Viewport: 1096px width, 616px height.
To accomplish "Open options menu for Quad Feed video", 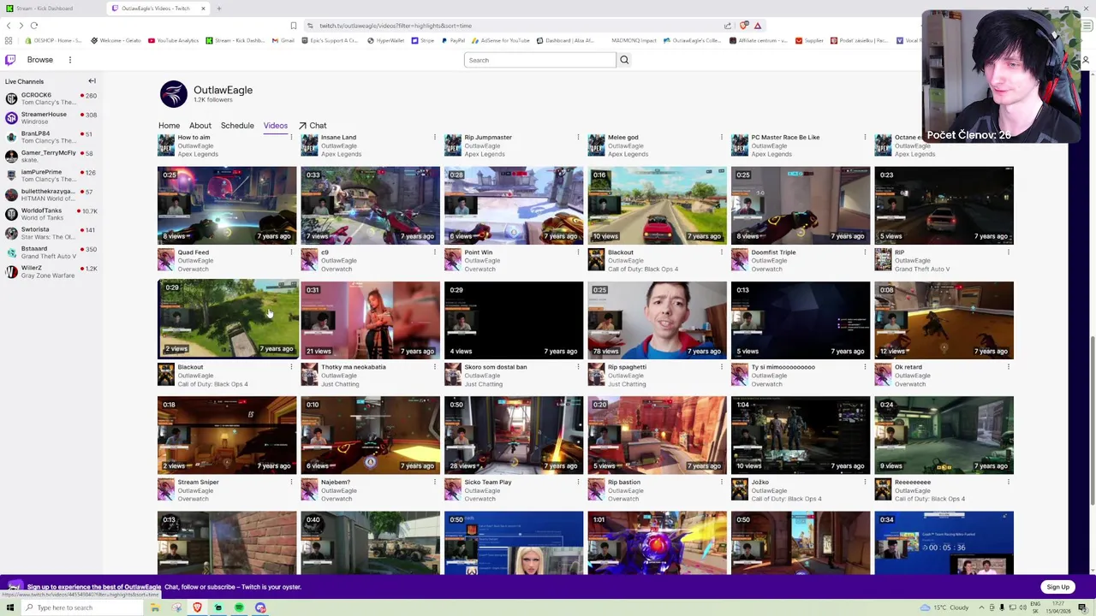I will click(291, 252).
